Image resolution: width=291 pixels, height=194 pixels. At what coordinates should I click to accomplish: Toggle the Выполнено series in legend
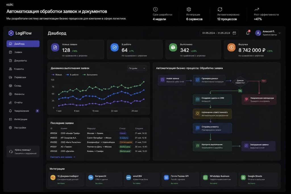point(90,75)
